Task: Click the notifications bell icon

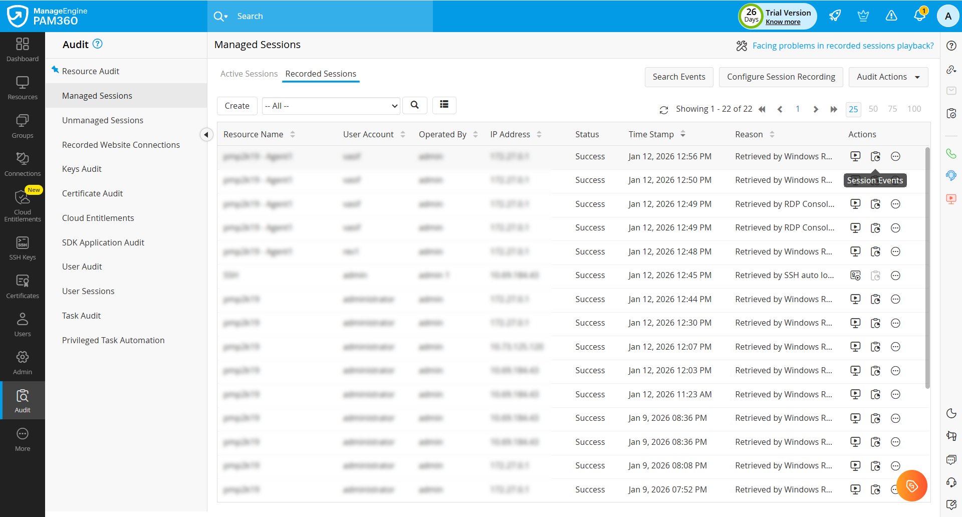Action: [919, 16]
